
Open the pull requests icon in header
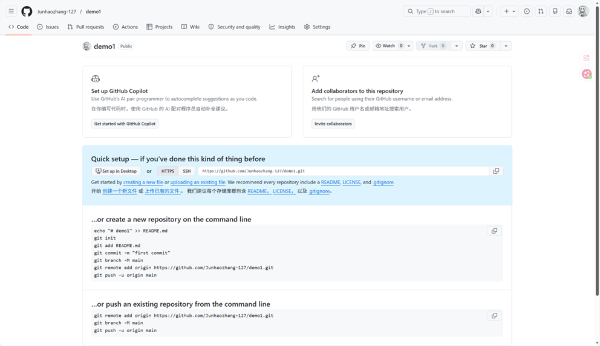click(541, 11)
